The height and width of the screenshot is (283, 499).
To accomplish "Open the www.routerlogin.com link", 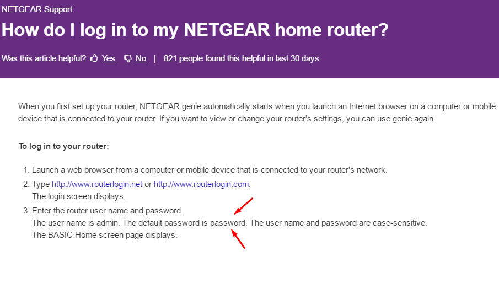I will click(x=201, y=184).
